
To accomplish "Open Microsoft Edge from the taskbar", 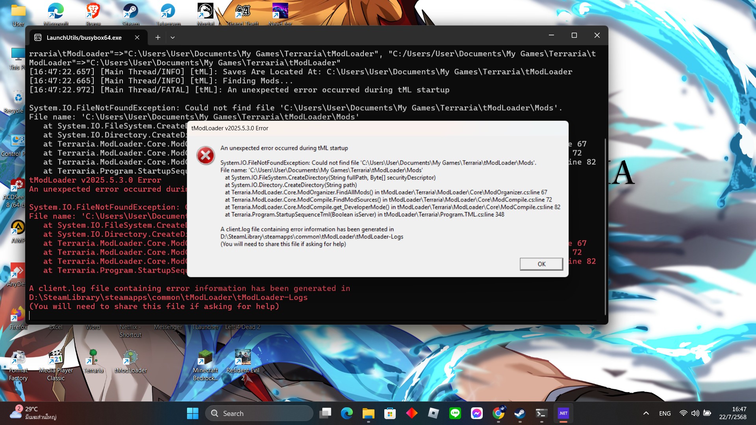I will coord(347,413).
